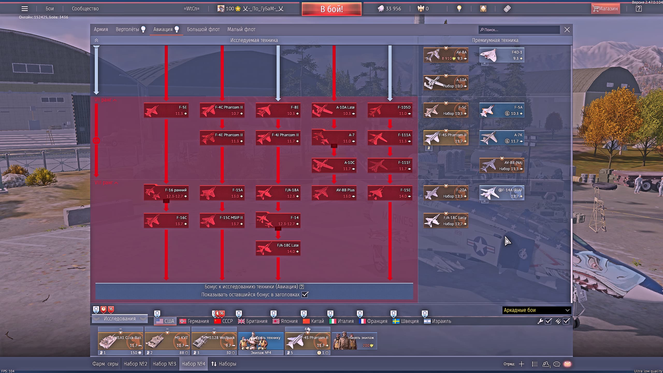663x373 pixels.
Task: Switch to the Армия tab
Action: [x=101, y=29]
